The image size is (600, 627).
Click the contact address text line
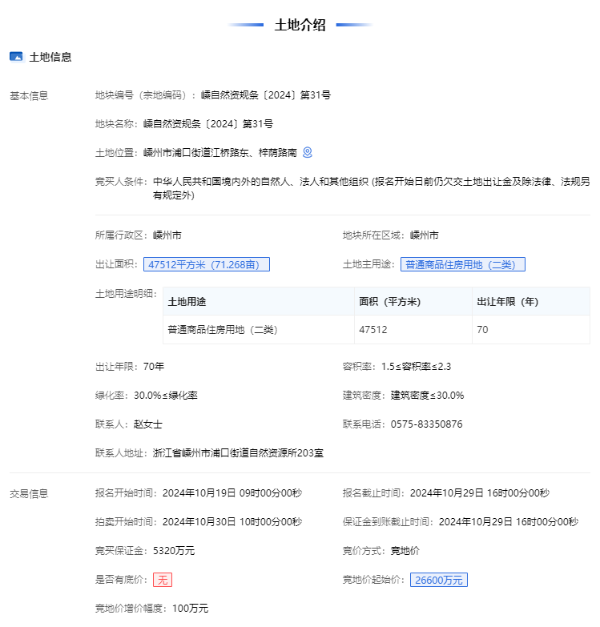click(238, 453)
